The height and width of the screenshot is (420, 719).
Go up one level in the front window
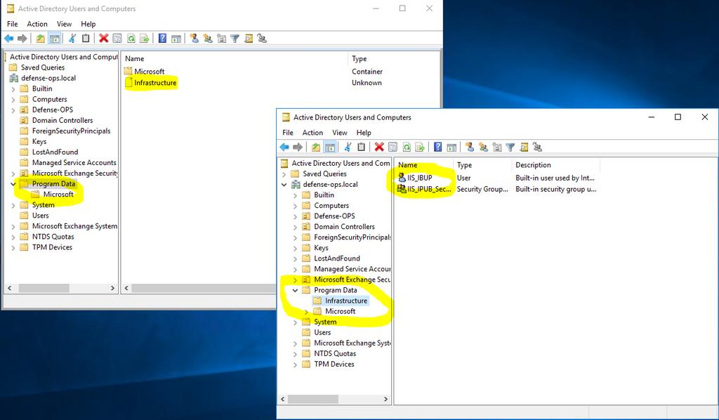tap(316, 147)
